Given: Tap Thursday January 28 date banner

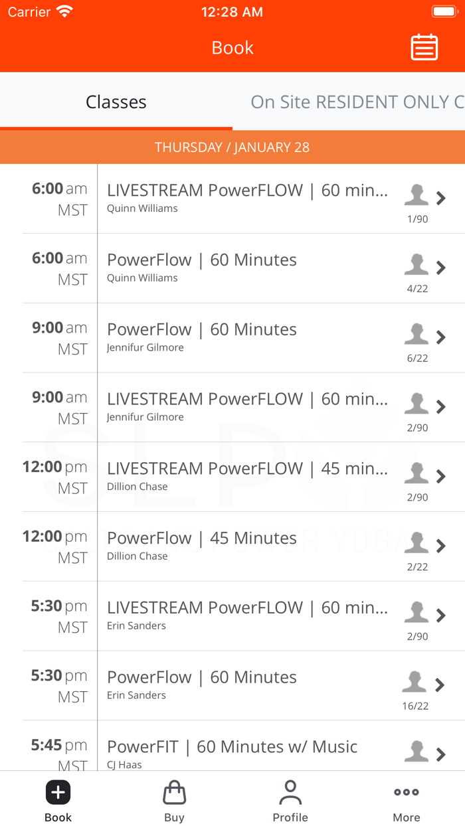Looking at the screenshot, I should point(232,147).
